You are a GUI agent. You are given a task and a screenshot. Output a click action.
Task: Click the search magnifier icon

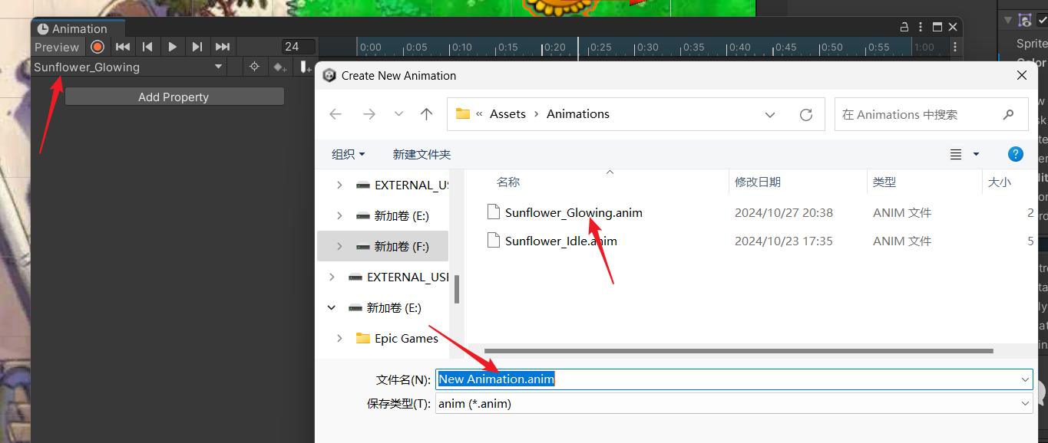point(1009,114)
